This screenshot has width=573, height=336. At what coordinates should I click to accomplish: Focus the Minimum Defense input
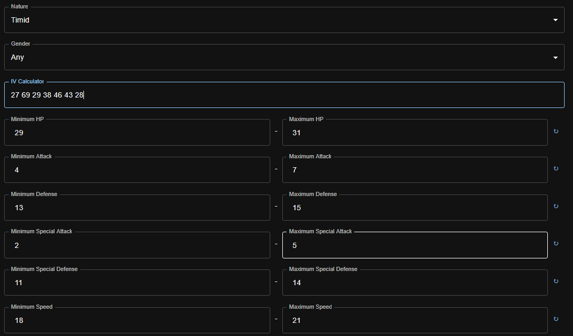point(137,208)
